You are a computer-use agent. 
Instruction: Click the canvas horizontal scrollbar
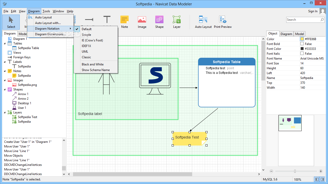click(132, 174)
